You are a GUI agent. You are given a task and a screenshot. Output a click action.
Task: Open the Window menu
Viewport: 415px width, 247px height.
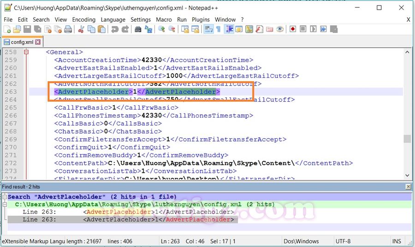(225, 19)
